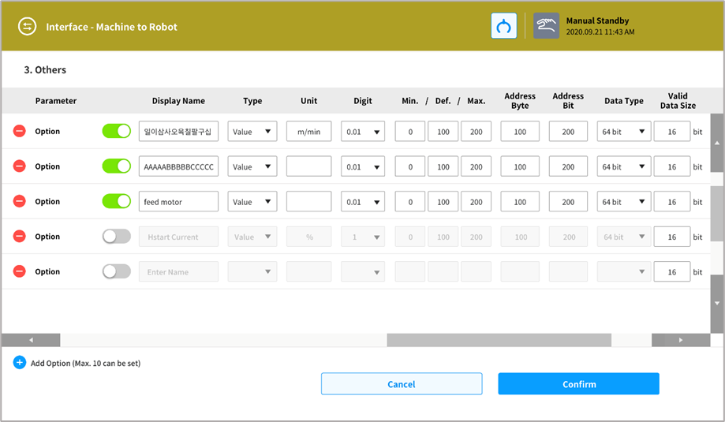Open the 64 bit Data Type dropdown, second row

point(623,166)
